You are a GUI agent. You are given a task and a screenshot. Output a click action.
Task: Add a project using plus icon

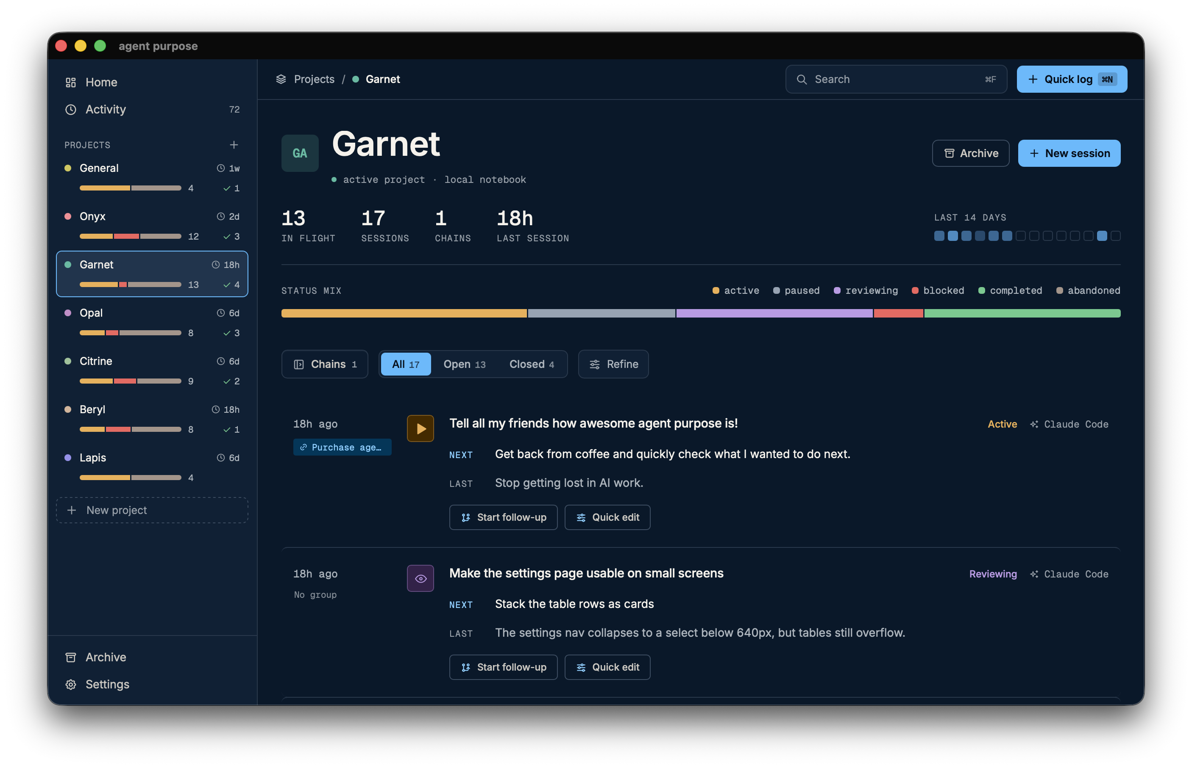(x=234, y=145)
